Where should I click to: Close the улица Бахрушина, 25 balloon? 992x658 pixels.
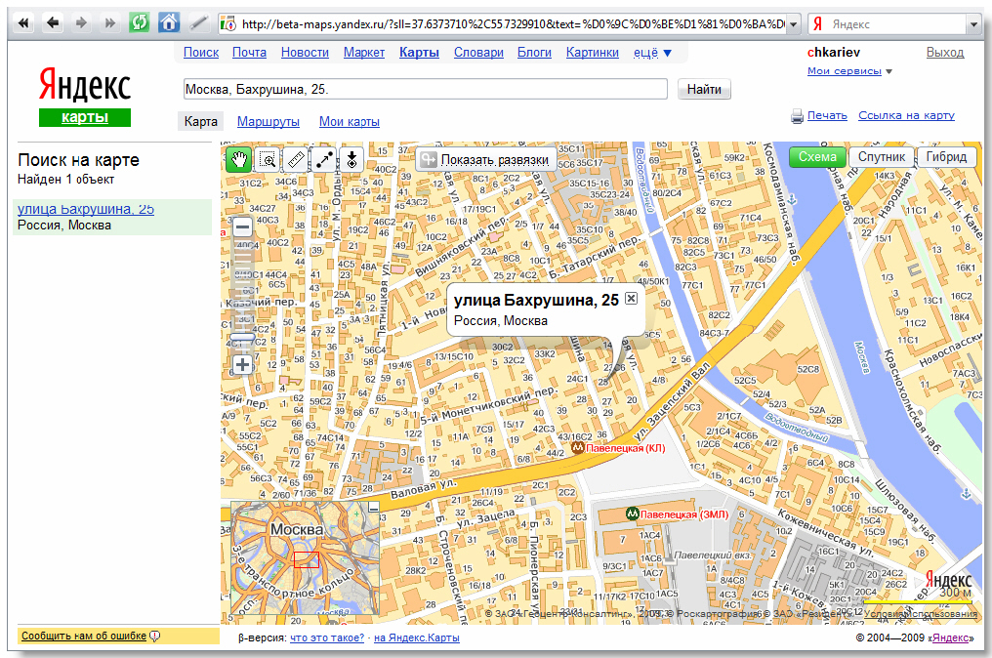631,299
